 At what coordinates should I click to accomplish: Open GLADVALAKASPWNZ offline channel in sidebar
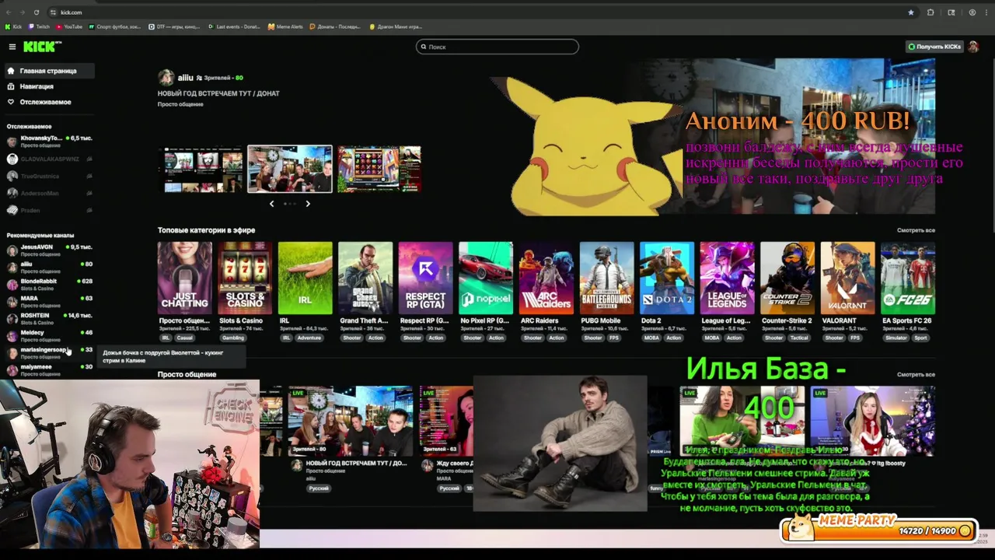(x=50, y=159)
